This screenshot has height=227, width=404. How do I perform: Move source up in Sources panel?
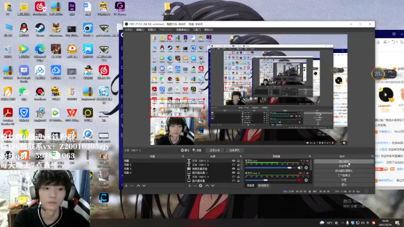click(x=207, y=186)
